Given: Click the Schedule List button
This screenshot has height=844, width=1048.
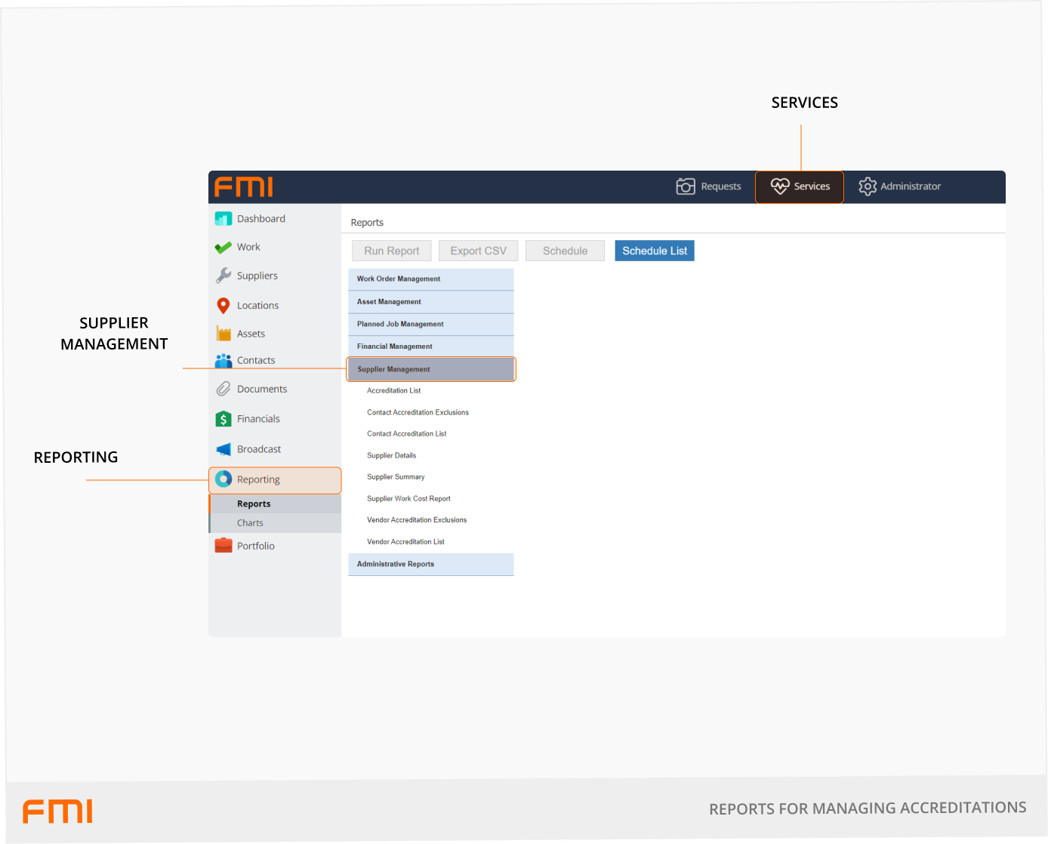Looking at the screenshot, I should tap(655, 251).
